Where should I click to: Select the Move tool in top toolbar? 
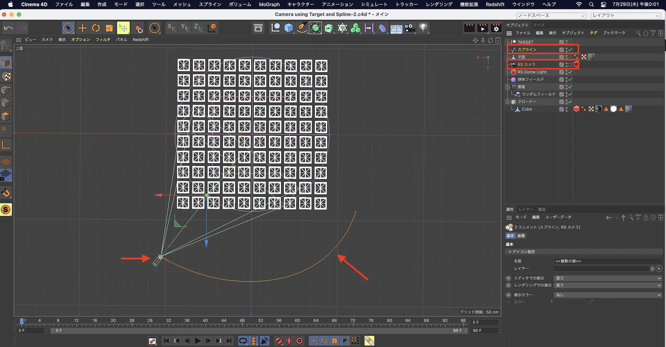(x=82, y=28)
